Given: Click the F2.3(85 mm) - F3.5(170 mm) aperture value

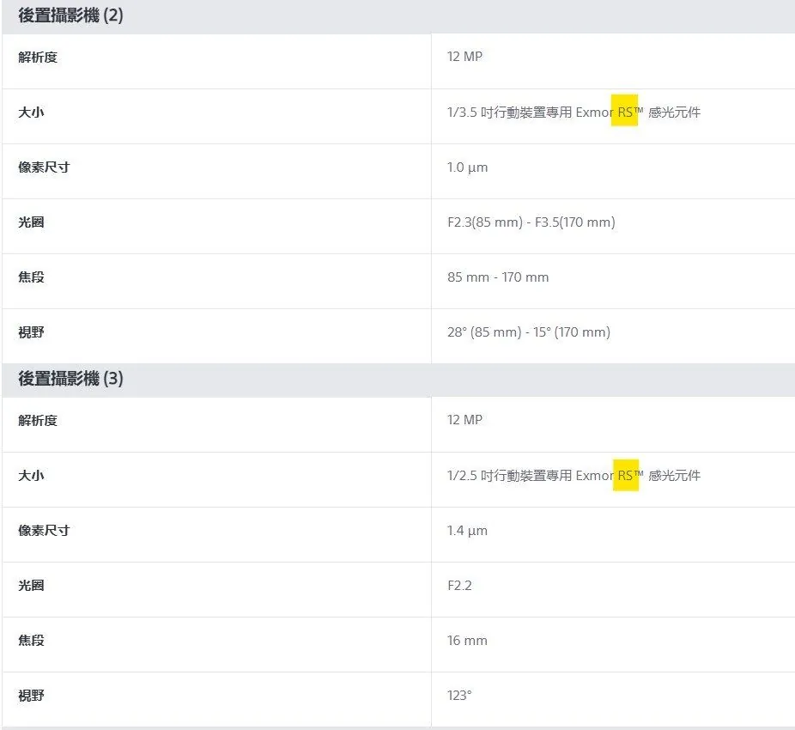Looking at the screenshot, I should click(x=531, y=222).
